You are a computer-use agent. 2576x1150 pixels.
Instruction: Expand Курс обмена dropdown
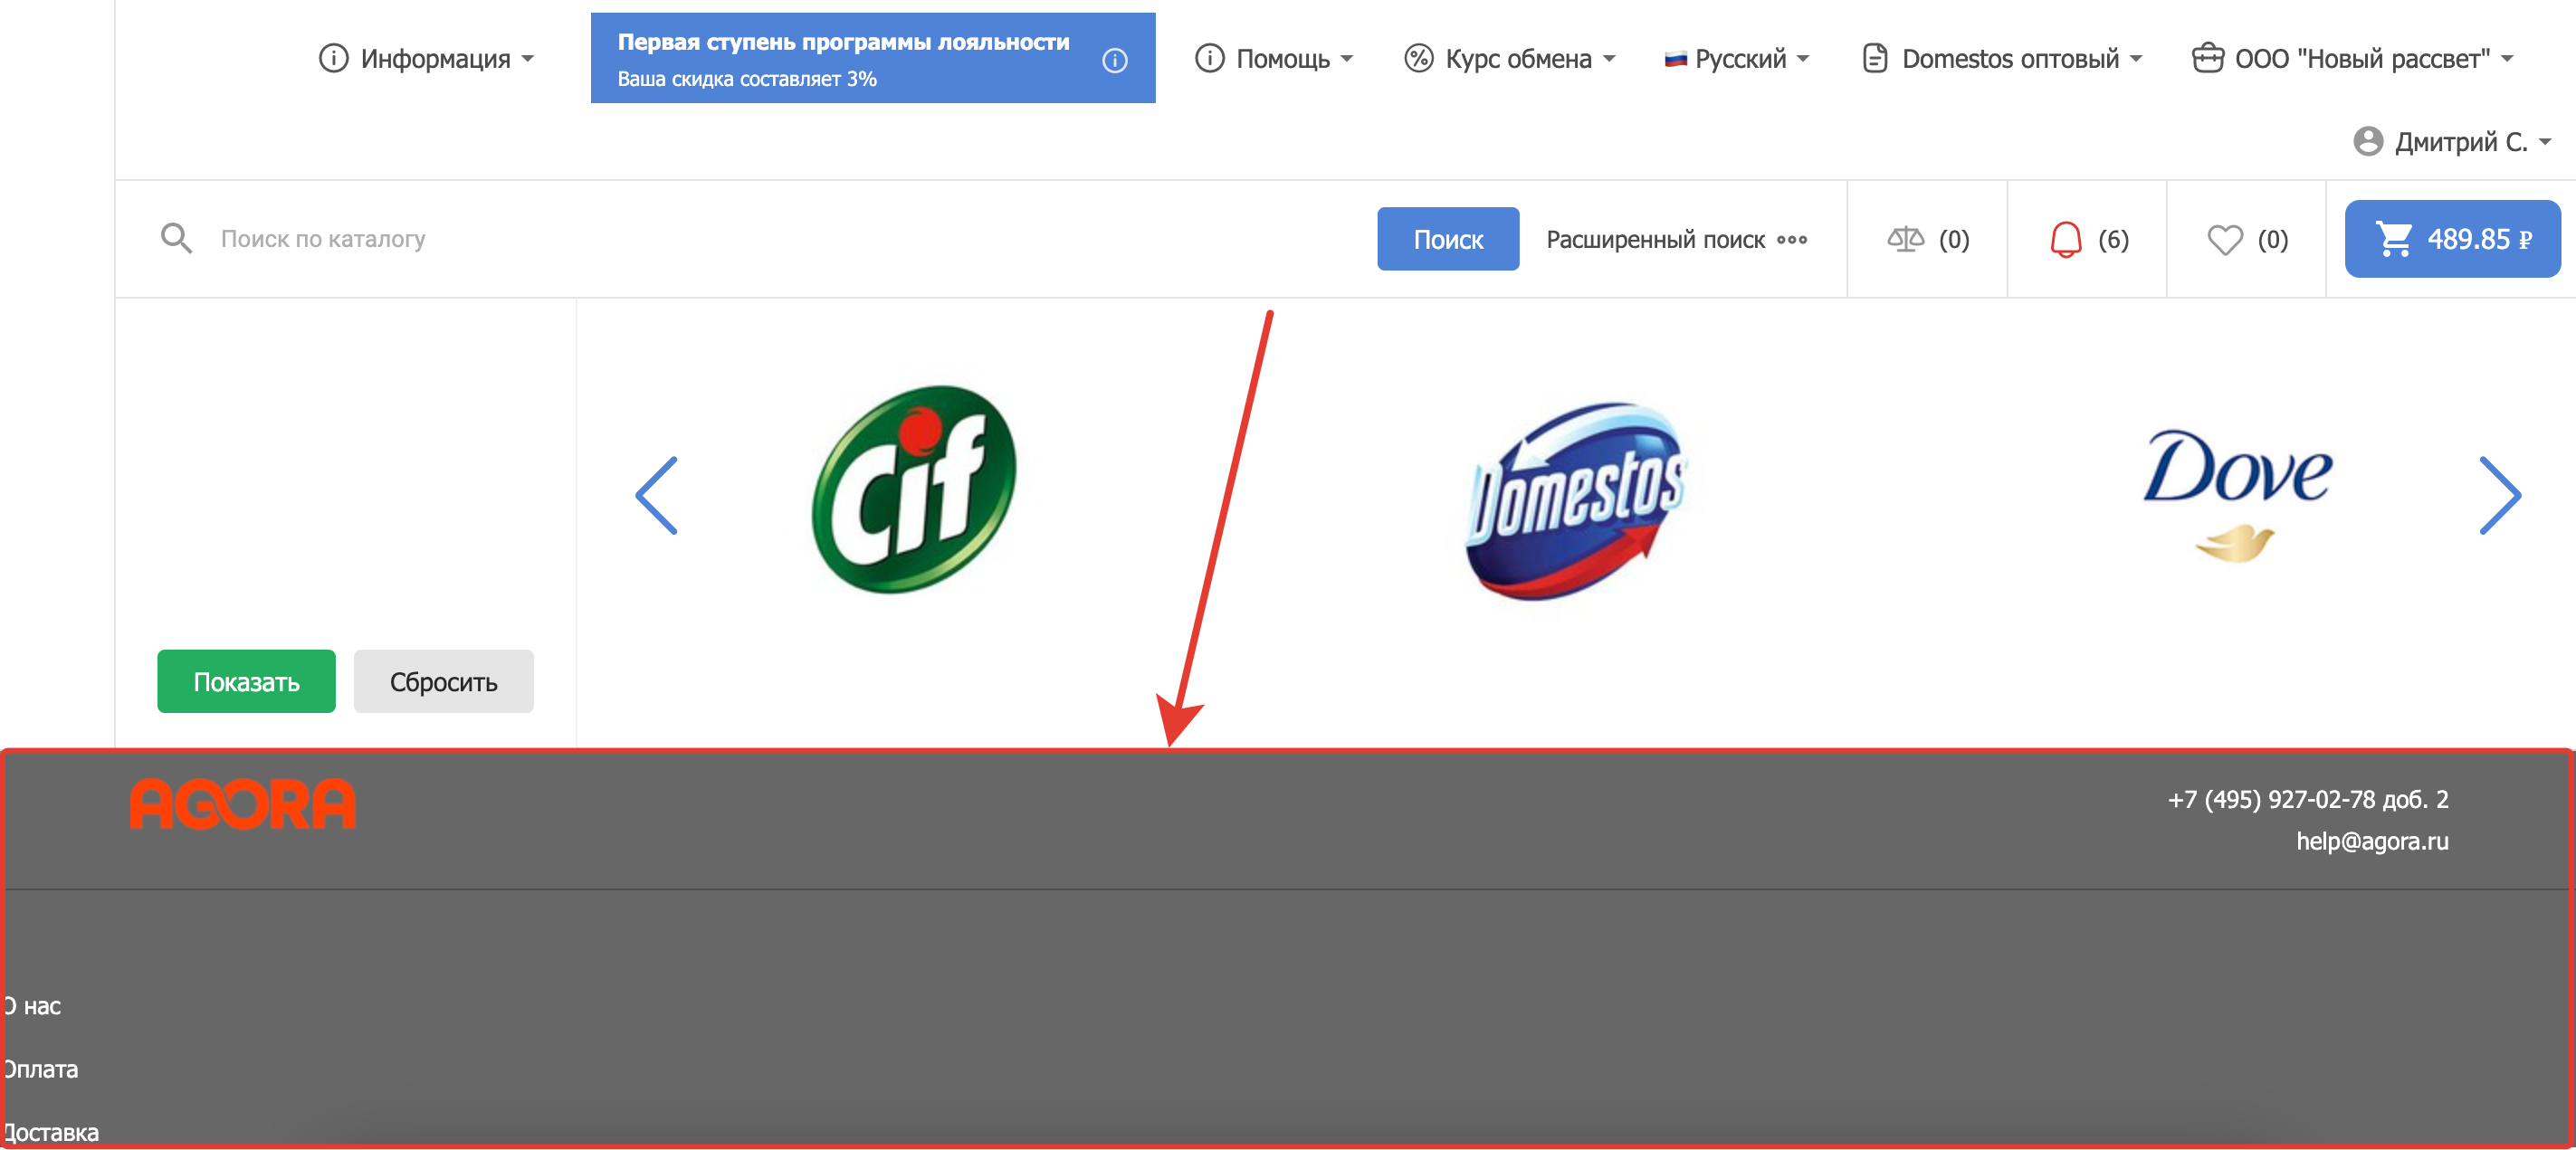point(1509,59)
